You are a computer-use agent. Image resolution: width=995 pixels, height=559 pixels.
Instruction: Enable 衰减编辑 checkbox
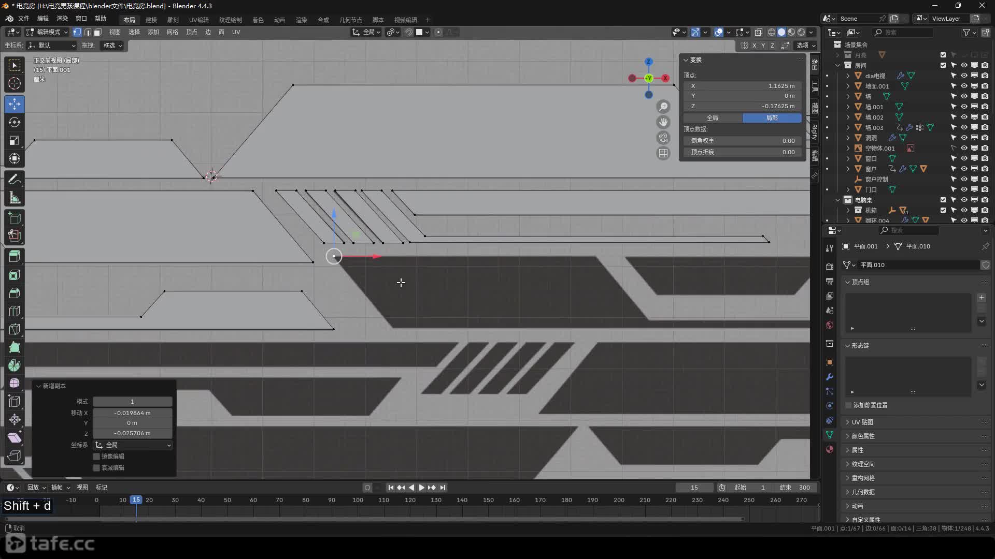[x=96, y=468]
